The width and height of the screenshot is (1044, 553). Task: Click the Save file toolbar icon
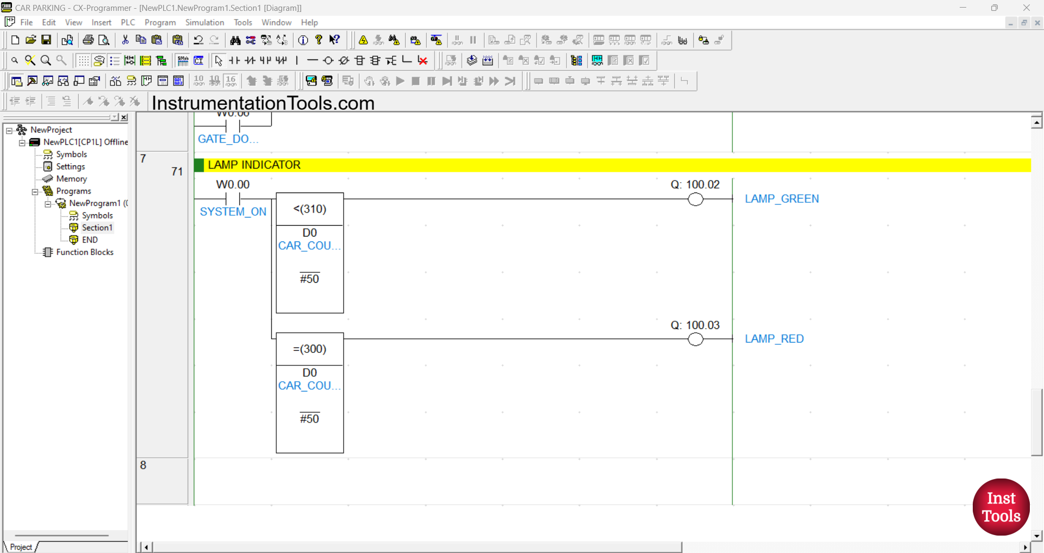(46, 40)
